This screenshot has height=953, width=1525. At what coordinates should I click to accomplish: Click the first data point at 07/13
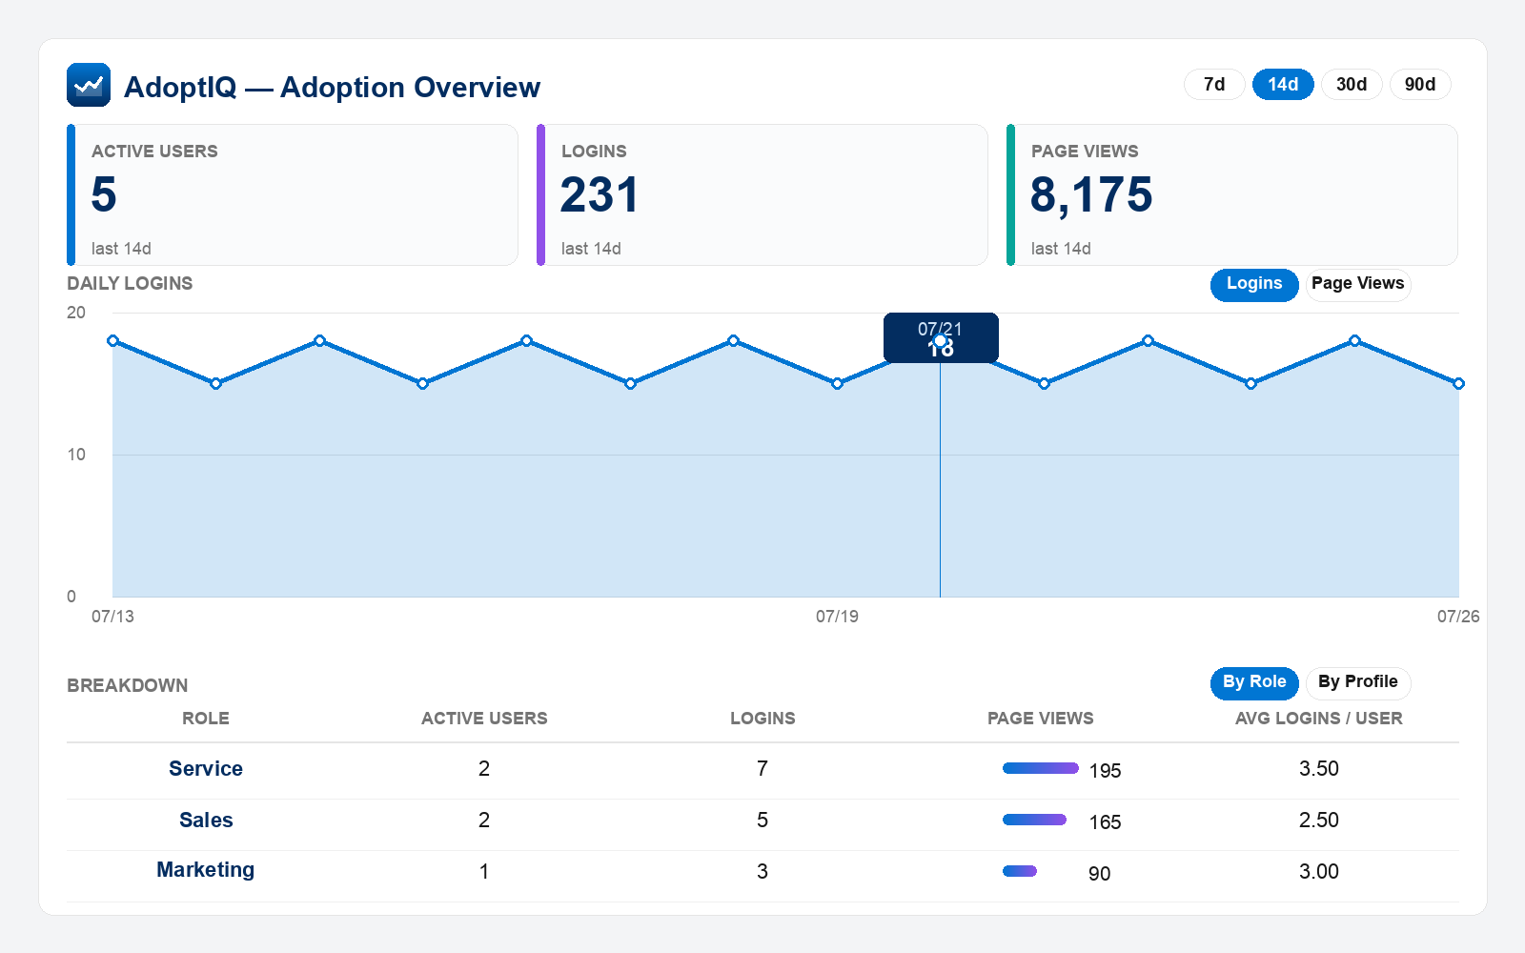[x=112, y=341]
